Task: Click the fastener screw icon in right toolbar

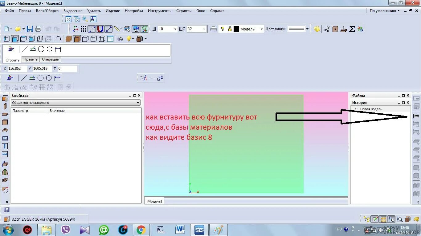Action: (416, 116)
